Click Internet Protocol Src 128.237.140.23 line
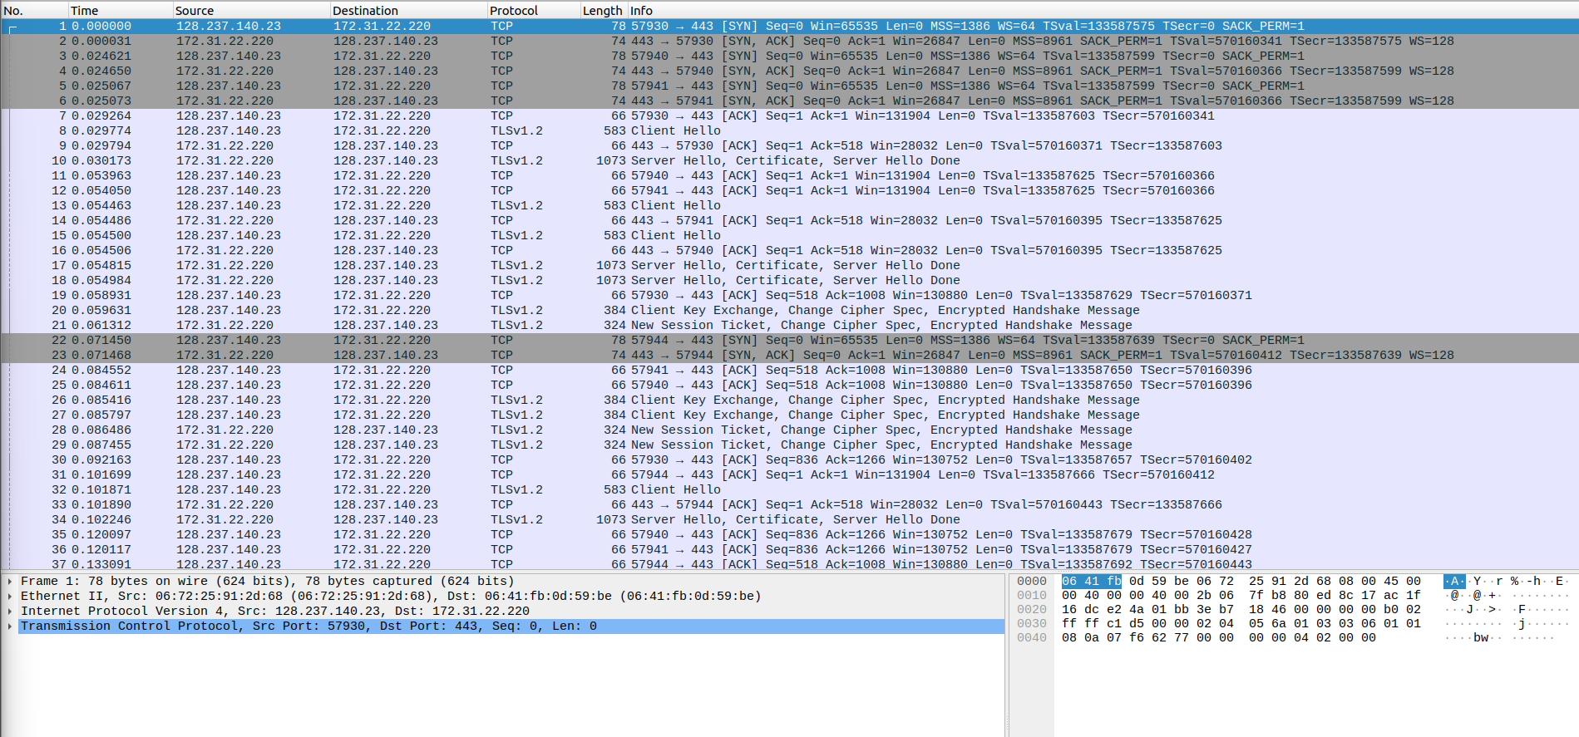 pyautogui.click(x=275, y=612)
